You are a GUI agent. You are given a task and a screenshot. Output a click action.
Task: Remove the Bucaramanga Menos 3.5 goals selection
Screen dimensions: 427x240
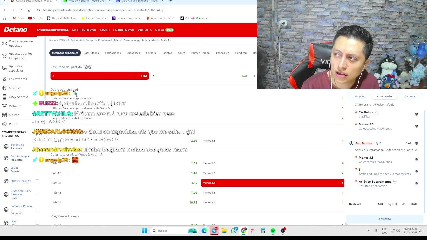click(416, 160)
